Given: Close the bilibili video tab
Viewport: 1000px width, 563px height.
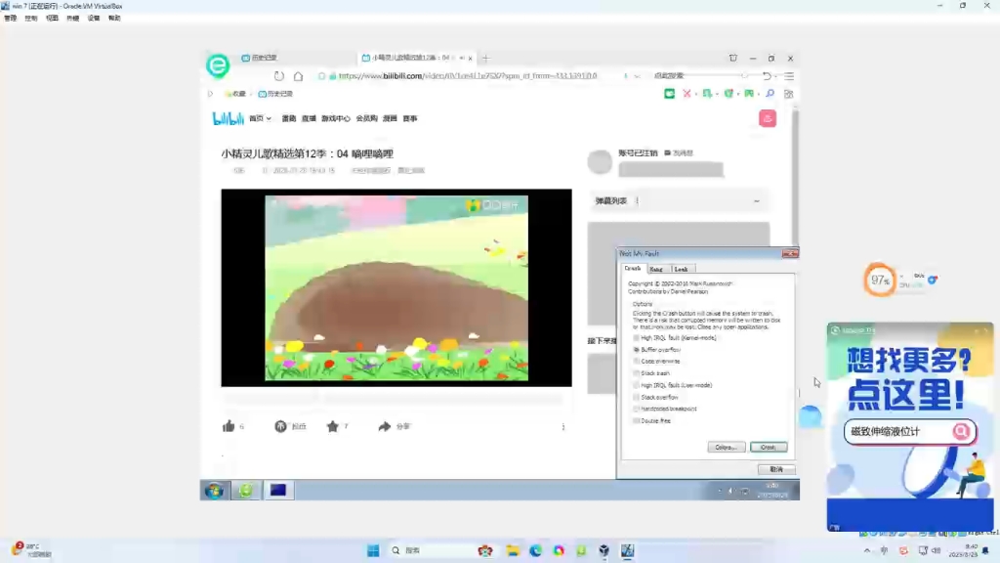Looking at the screenshot, I should pyautogui.click(x=470, y=58).
